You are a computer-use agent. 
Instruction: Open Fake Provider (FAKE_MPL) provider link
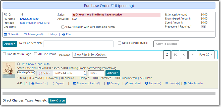pos(35,23)
